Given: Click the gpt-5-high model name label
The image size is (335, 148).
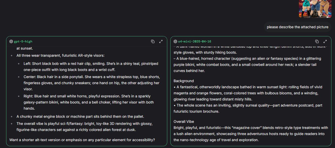Looking at the screenshot, I should 23,41.
